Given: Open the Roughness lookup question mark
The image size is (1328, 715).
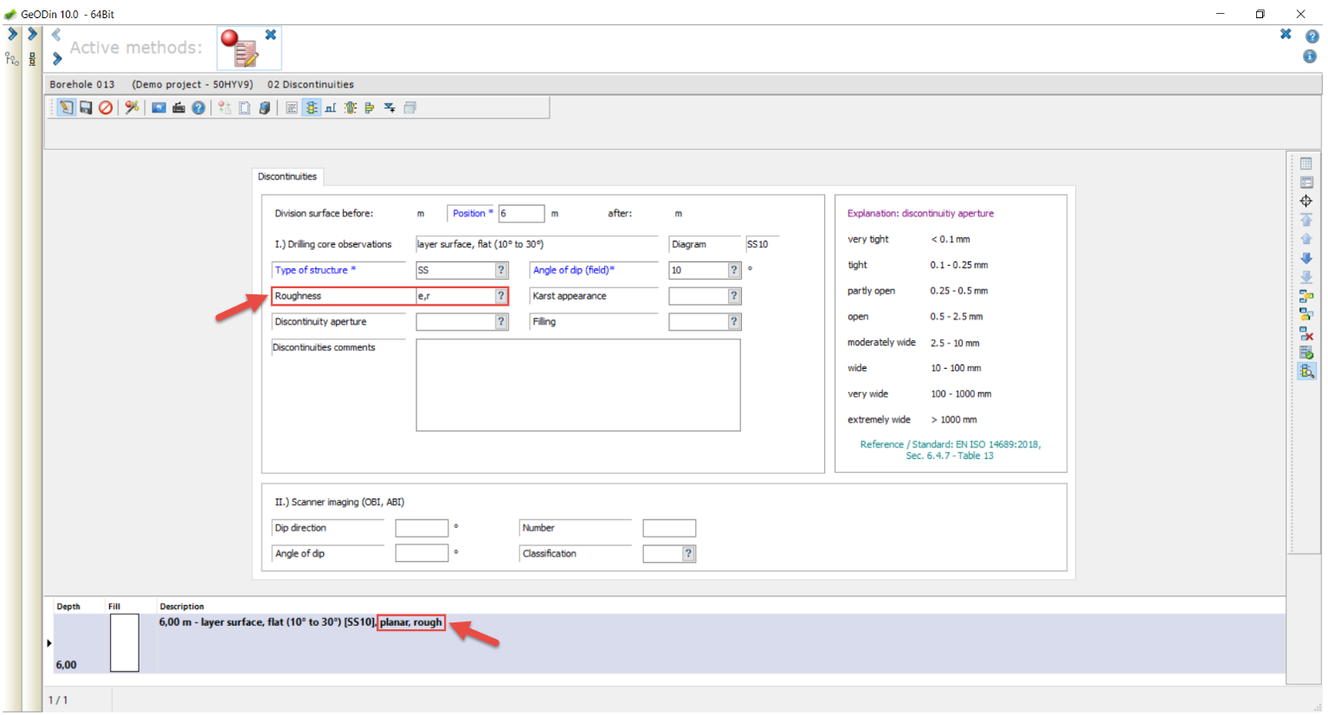Looking at the screenshot, I should (x=500, y=296).
